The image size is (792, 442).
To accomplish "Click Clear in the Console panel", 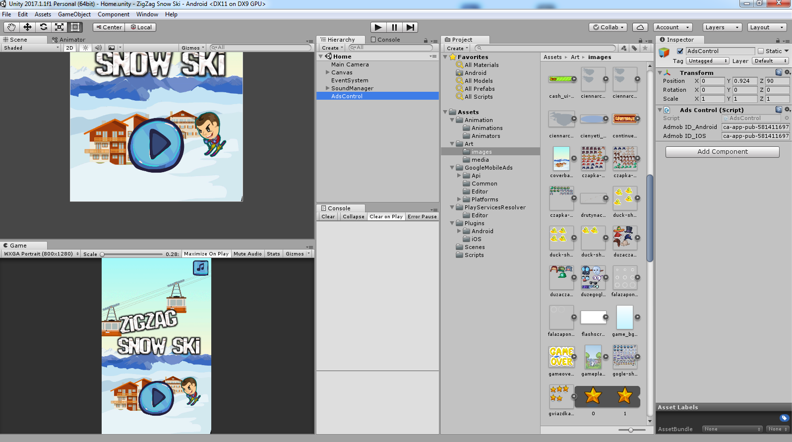I will pos(328,217).
